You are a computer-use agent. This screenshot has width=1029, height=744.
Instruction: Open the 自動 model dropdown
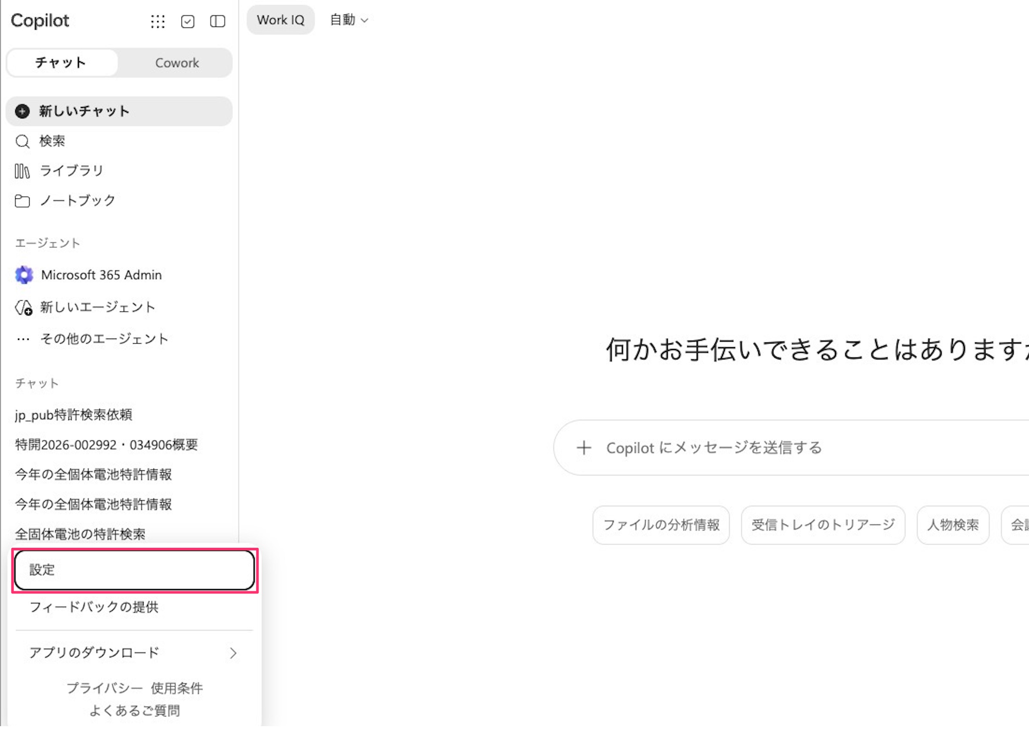tap(349, 20)
